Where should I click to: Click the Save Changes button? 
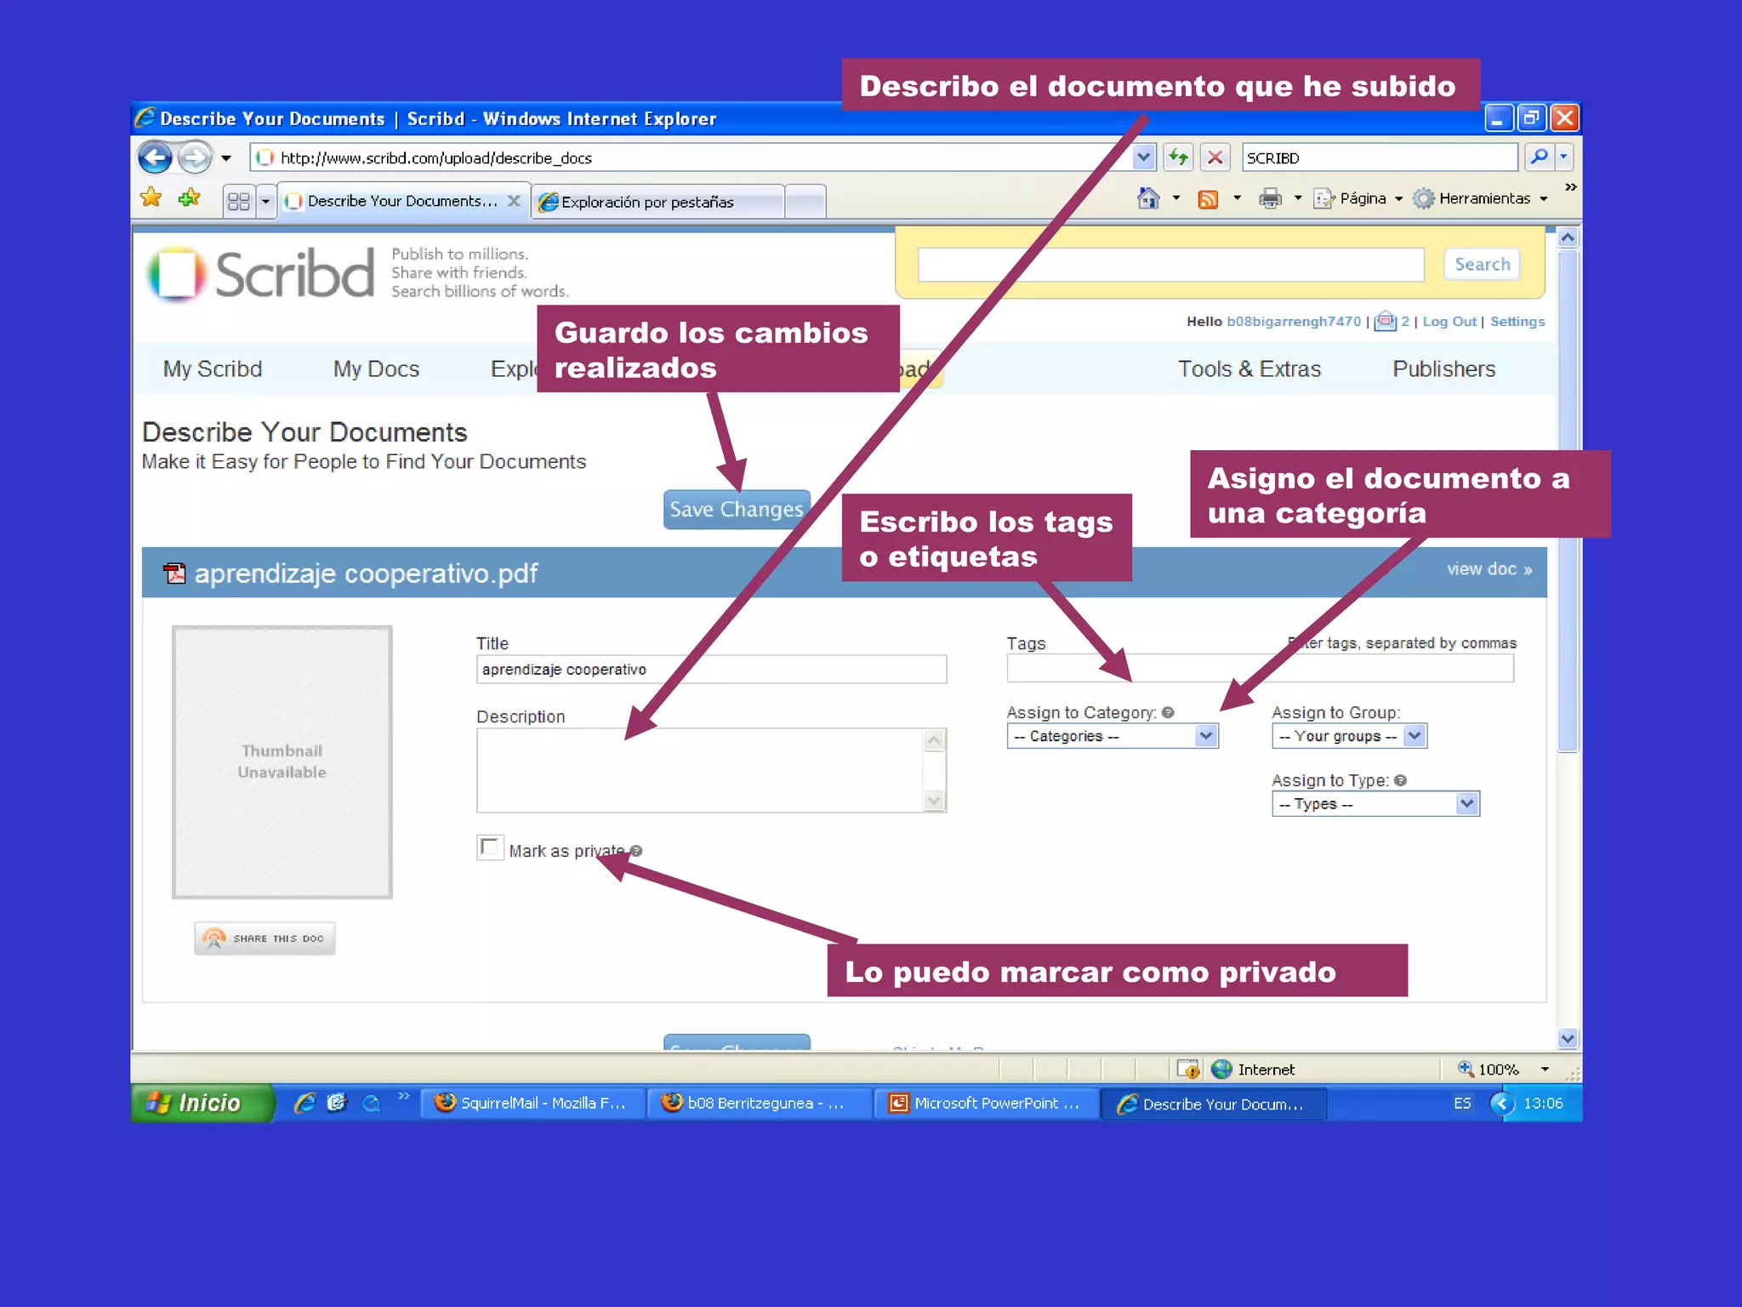tap(737, 510)
